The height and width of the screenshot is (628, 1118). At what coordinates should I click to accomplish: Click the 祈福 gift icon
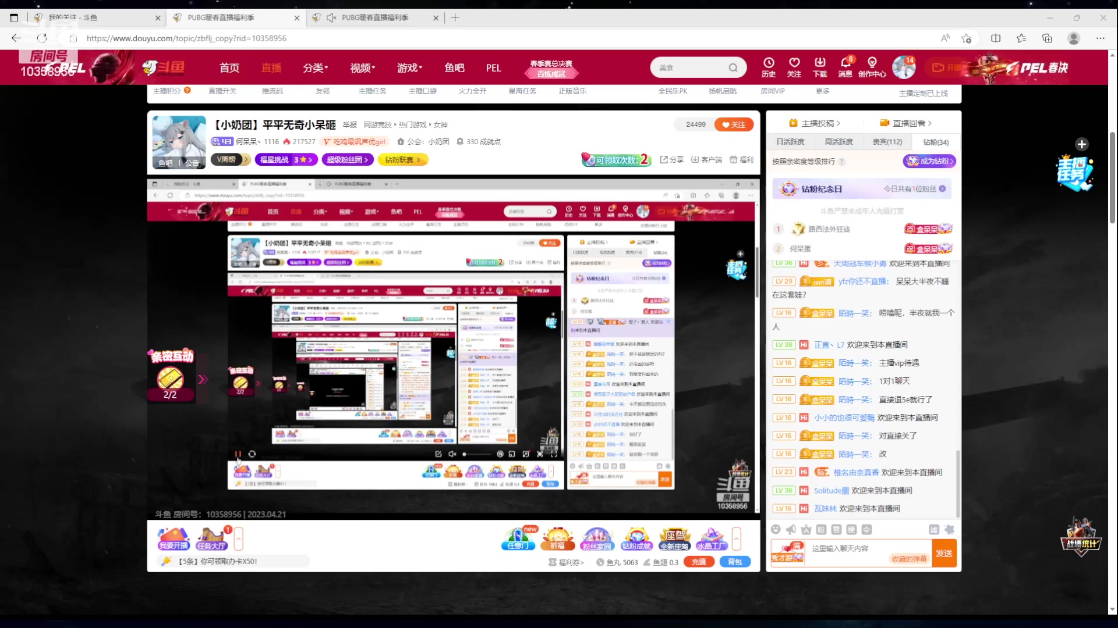[558, 538]
